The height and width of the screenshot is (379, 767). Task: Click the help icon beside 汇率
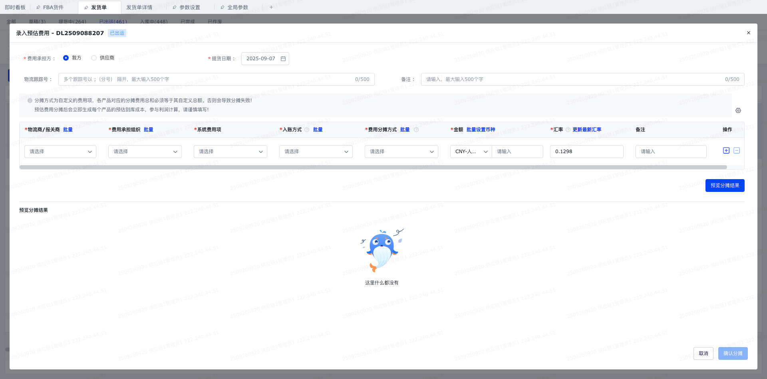568,130
